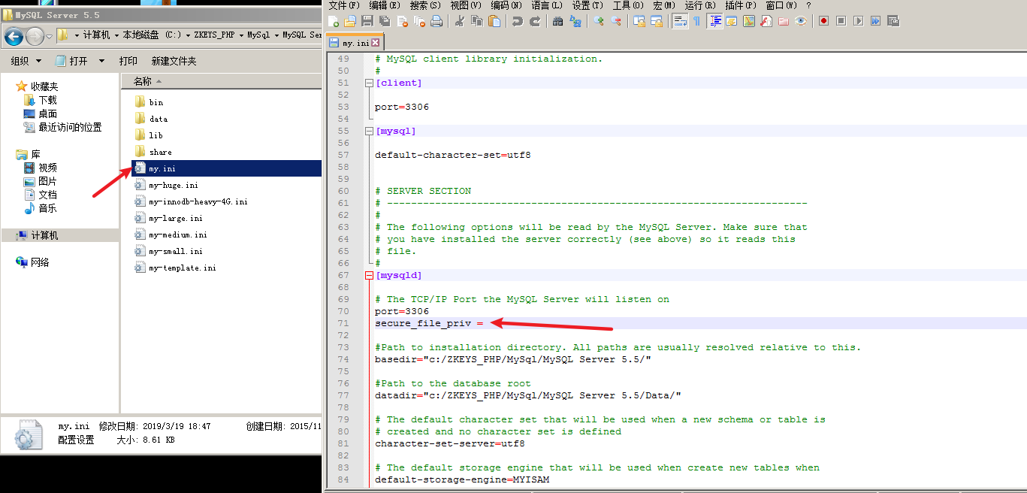The width and height of the screenshot is (1027, 493).
Task: Open Find with the binoculars icon
Action: pos(558,21)
